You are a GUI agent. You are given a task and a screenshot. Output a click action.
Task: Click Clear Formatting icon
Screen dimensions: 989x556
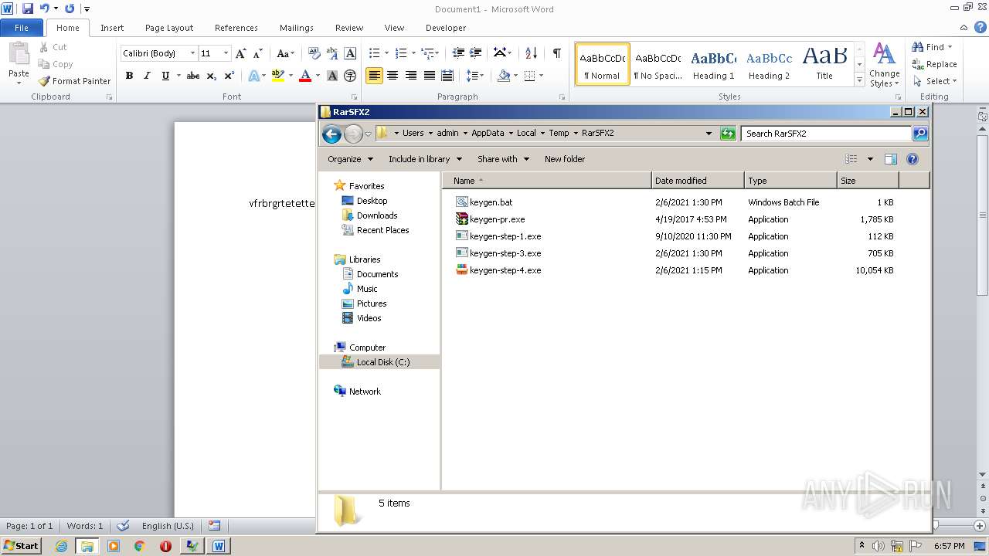point(314,53)
